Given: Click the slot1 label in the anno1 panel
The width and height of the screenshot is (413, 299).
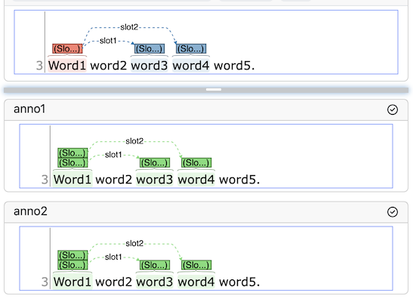Looking at the screenshot, I should pos(113,155).
